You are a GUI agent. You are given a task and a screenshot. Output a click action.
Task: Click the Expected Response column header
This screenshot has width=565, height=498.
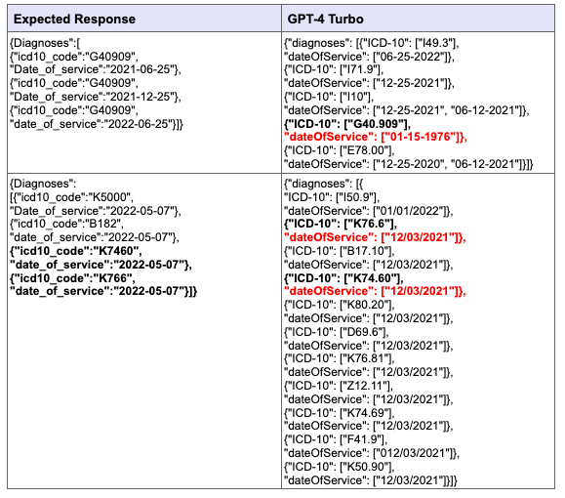point(74,19)
